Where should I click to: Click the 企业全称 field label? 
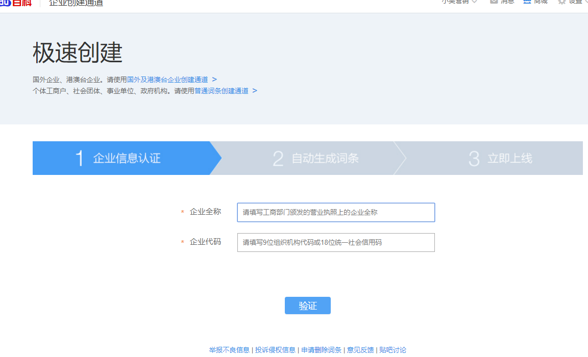(x=206, y=212)
